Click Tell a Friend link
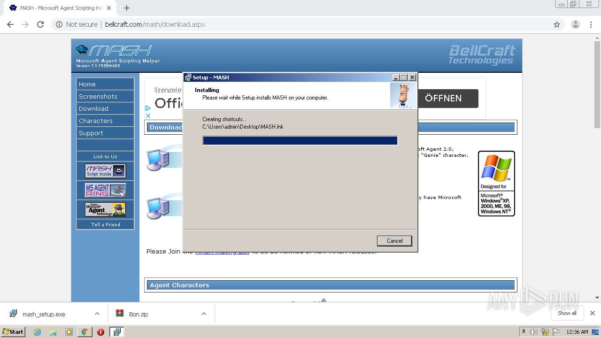 [105, 224]
